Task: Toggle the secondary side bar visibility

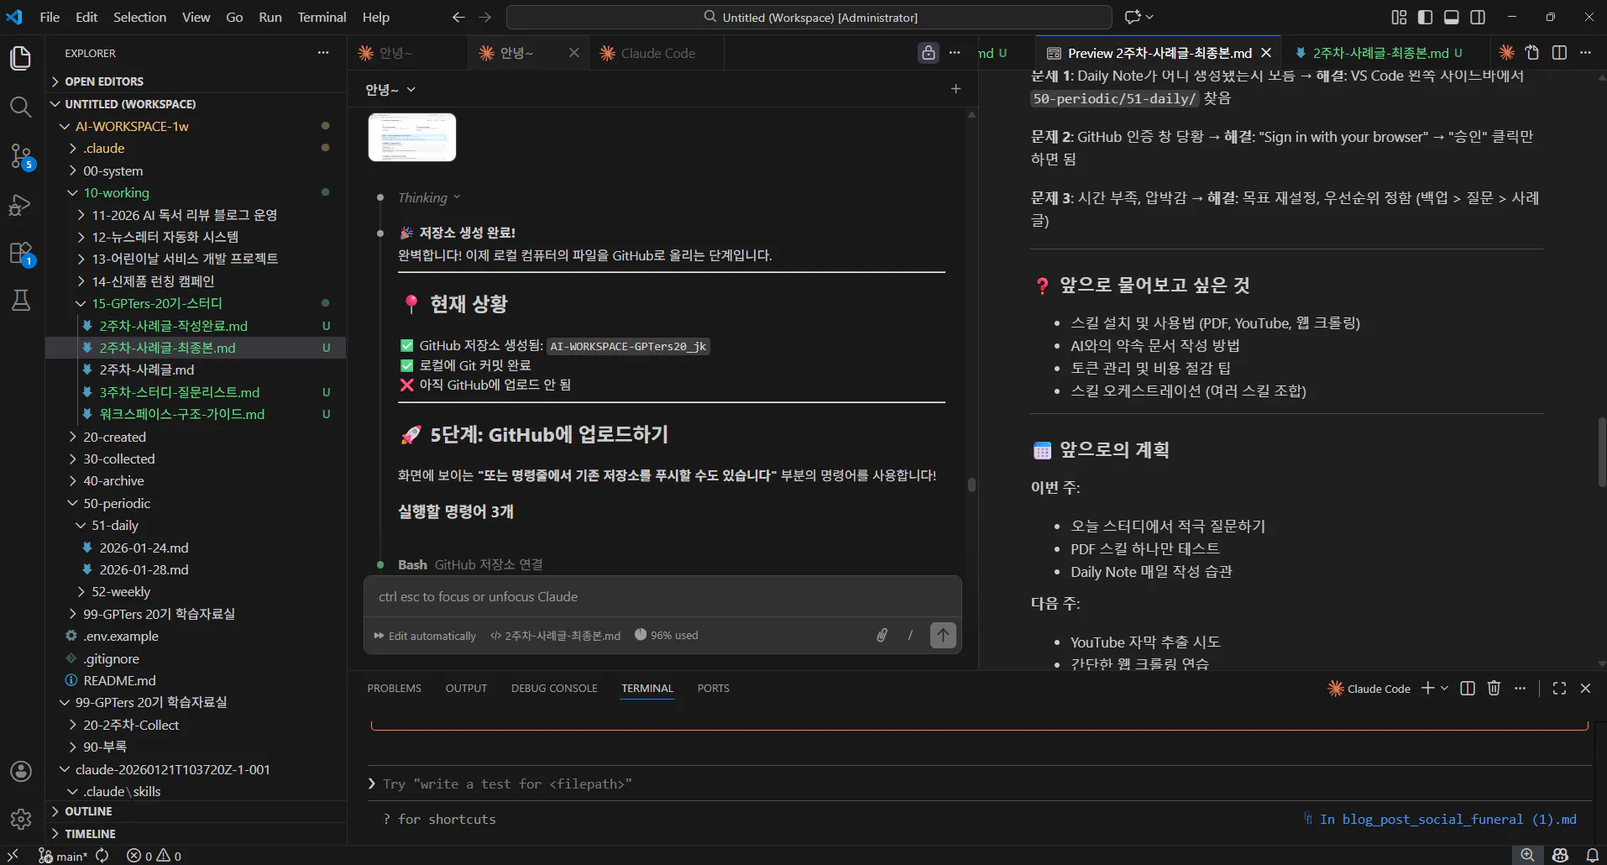Action: point(1478,17)
